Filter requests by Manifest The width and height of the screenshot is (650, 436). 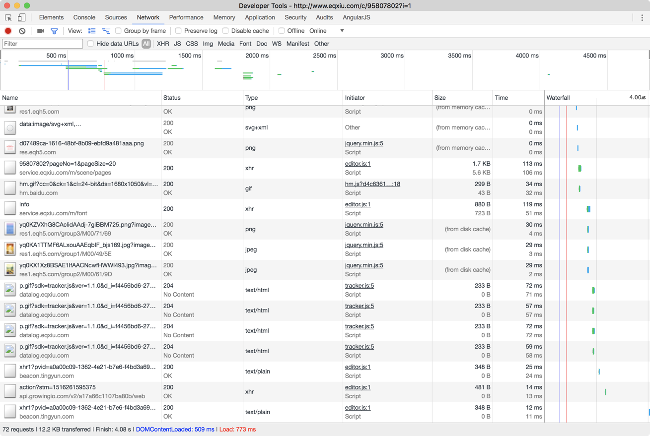coord(297,44)
